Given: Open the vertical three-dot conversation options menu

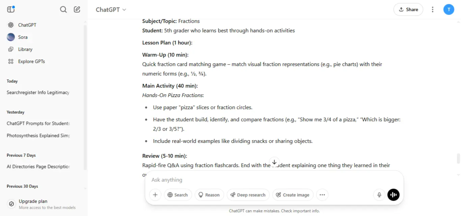Looking at the screenshot, I should pos(433,10).
